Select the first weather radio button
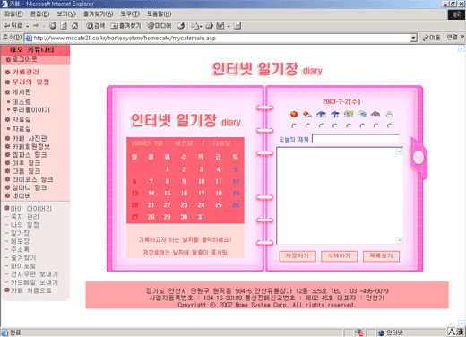This screenshot has height=337, width=466. [x=294, y=126]
